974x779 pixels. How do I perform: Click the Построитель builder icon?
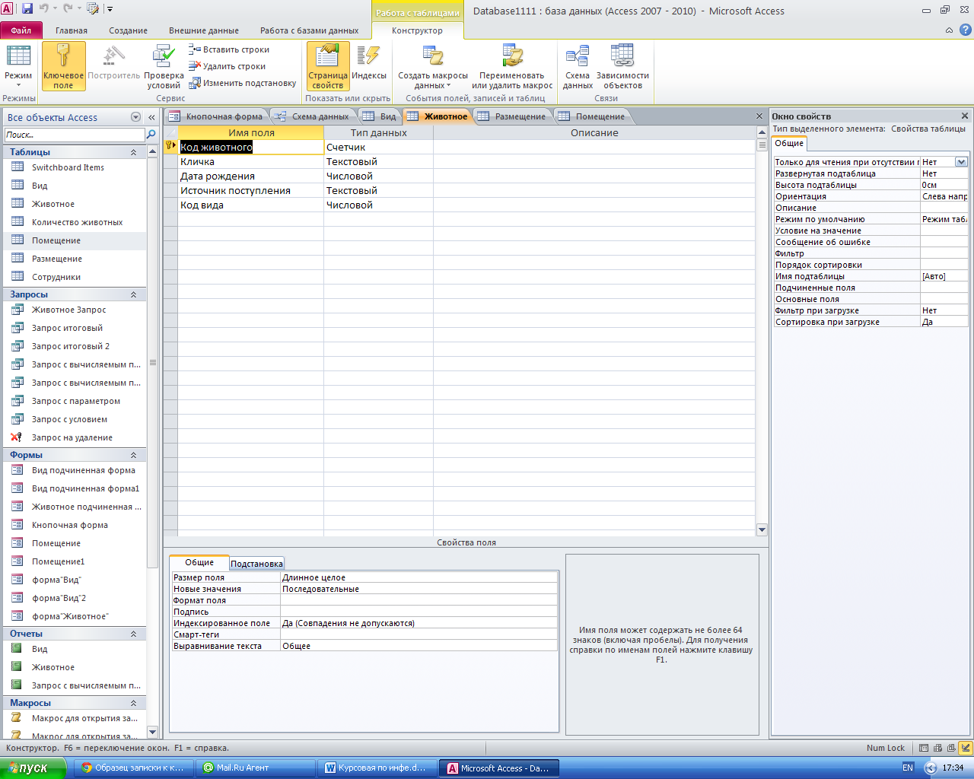(114, 63)
